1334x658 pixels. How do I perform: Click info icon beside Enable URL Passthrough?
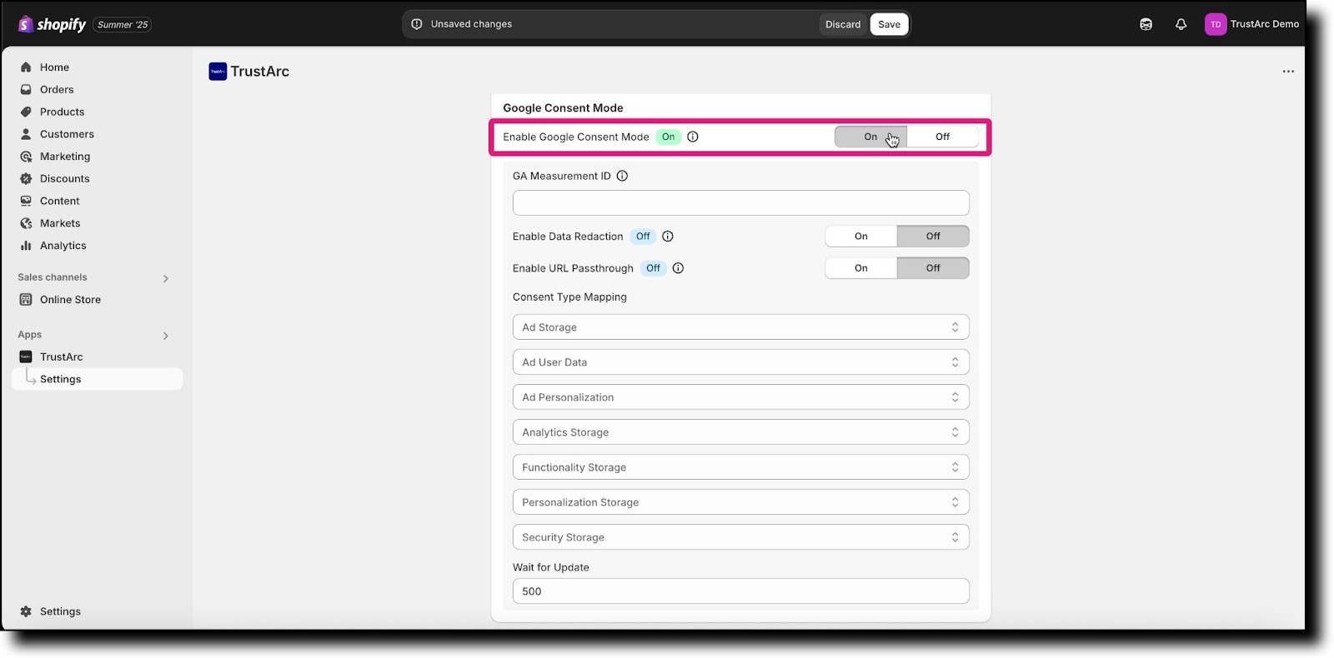pos(678,268)
